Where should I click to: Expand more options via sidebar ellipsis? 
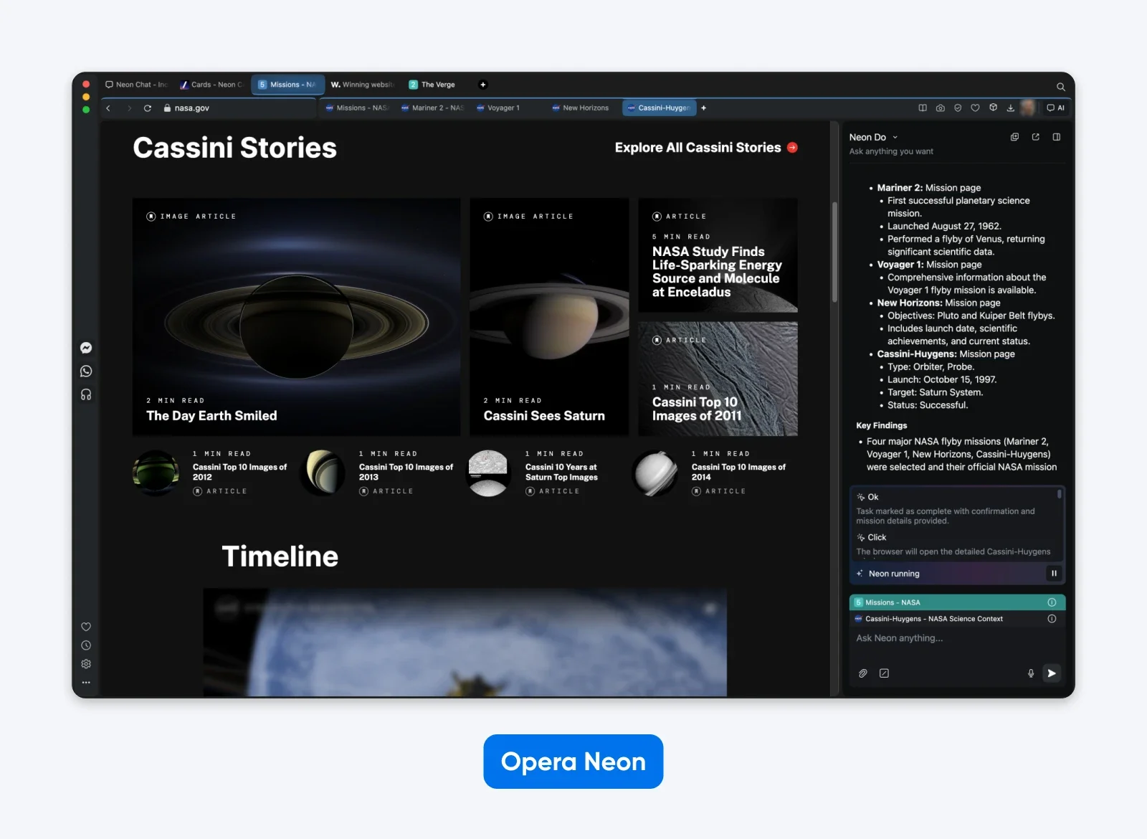pos(86,682)
